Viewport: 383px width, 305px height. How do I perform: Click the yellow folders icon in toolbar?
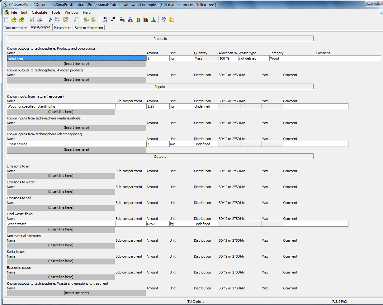pos(172,20)
